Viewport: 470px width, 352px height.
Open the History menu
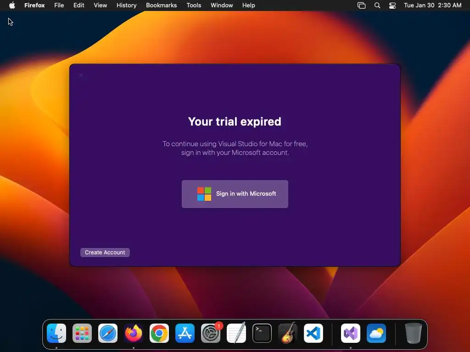click(x=127, y=5)
